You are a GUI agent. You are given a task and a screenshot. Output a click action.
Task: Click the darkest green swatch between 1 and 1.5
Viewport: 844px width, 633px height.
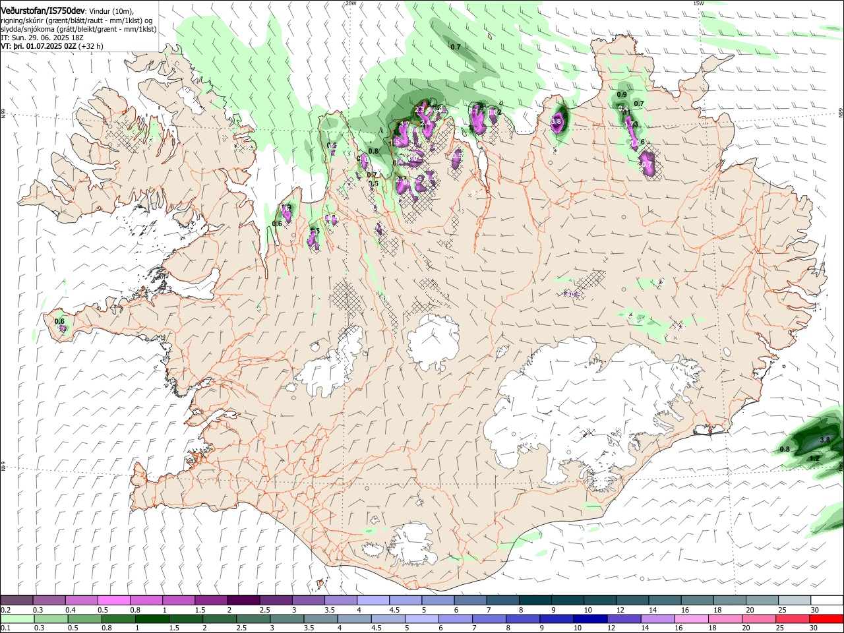[x=152, y=619]
